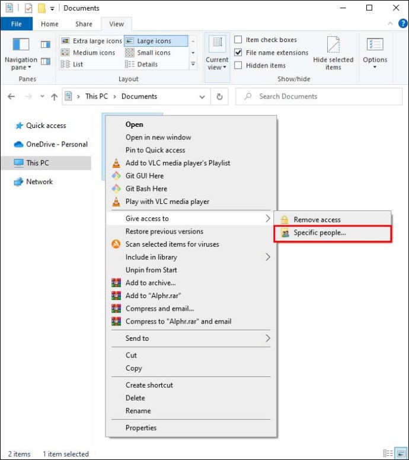Open the Options icon in the ribbon
Viewport: 409px width, 460px height.
click(x=375, y=44)
